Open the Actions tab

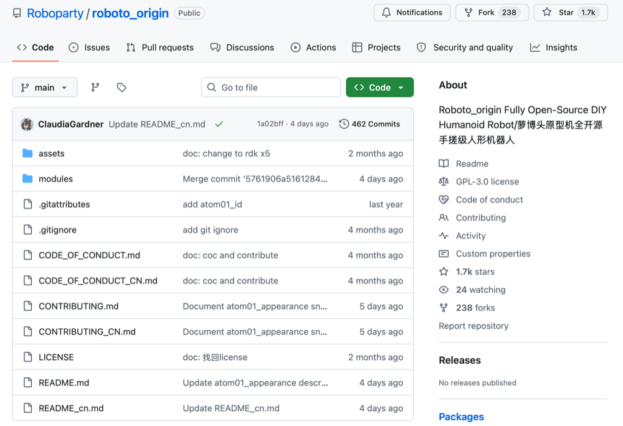click(x=313, y=47)
